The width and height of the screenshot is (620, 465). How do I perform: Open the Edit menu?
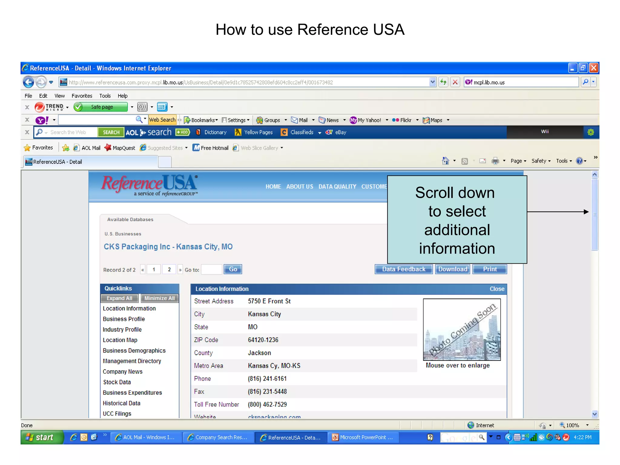pos(43,96)
